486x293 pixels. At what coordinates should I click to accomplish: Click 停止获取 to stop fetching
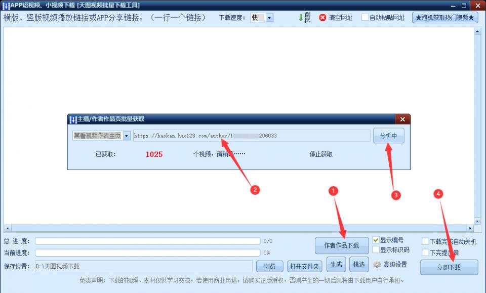tap(321, 154)
